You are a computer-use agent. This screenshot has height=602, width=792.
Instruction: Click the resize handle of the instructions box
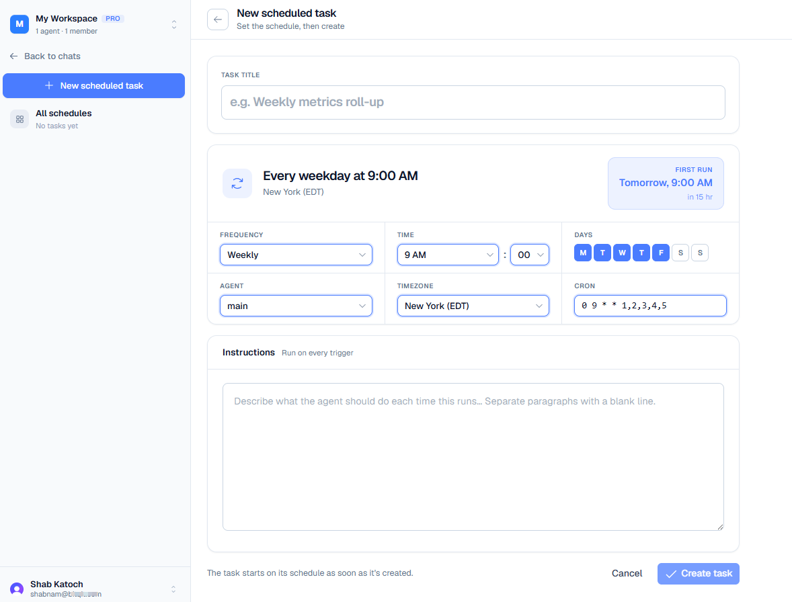coord(720,527)
